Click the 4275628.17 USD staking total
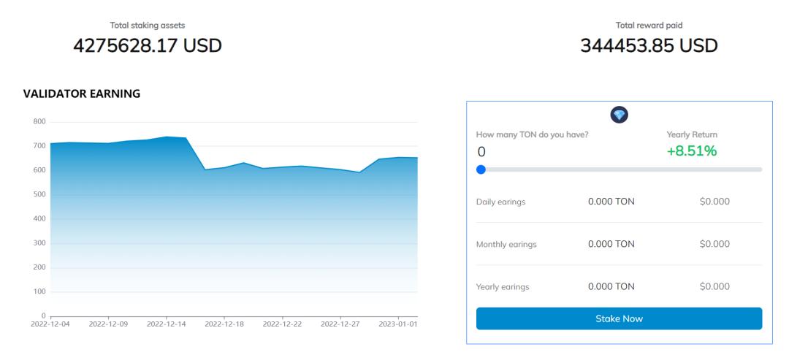789x355 pixels. point(148,46)
